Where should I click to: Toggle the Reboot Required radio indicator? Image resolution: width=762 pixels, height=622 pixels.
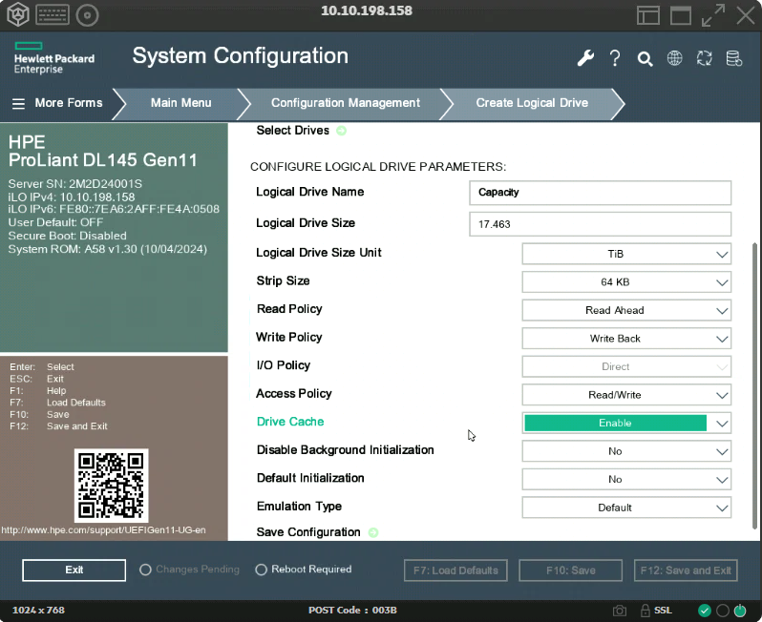pos(261,570)
